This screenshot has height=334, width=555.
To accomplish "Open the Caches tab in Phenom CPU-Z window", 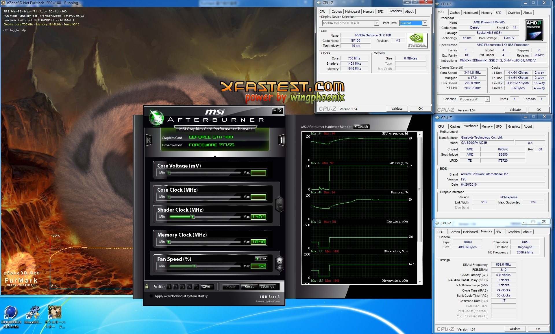I will tap(455, 13).
